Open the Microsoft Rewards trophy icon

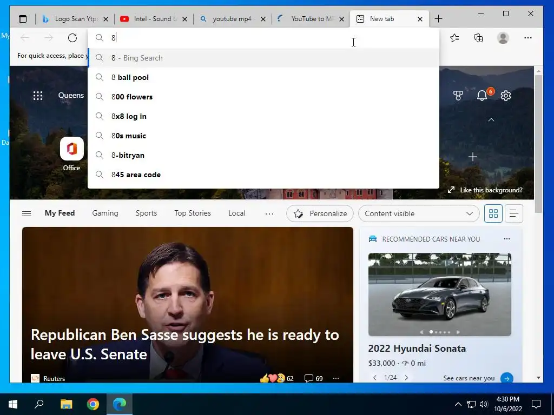click(x=458, y=96)
